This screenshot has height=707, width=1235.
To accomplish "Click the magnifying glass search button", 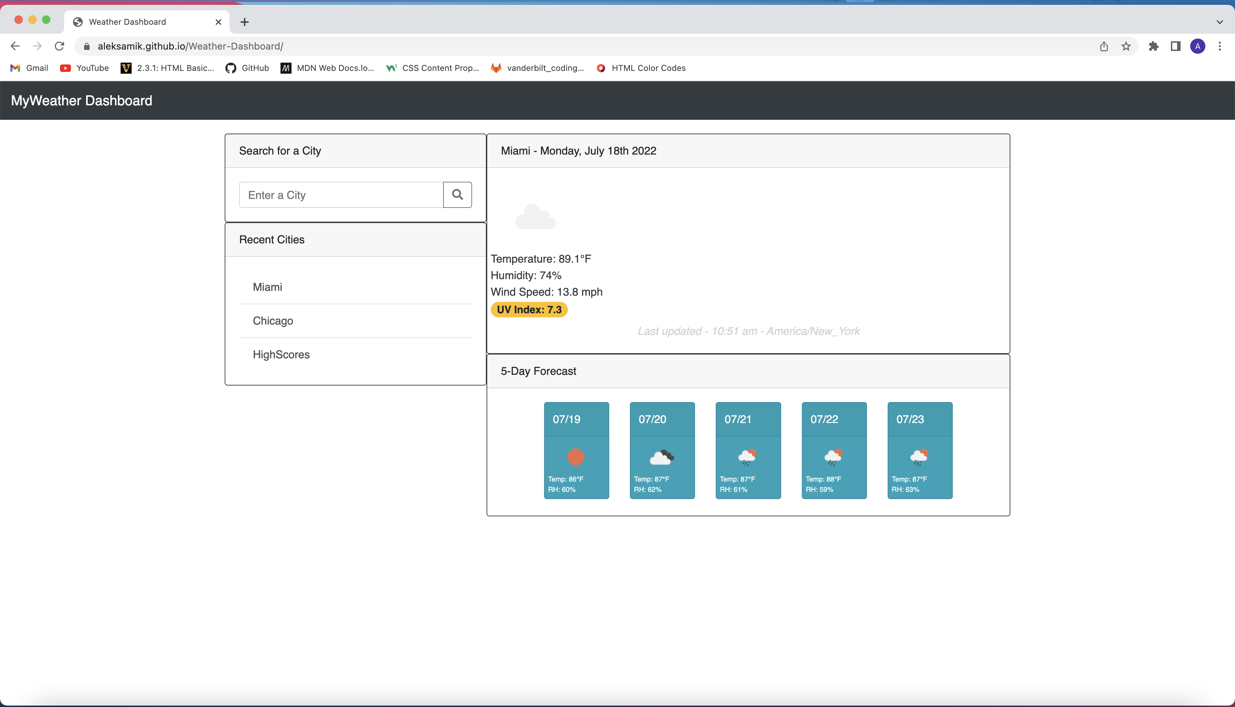I will [x=457, y=195].
